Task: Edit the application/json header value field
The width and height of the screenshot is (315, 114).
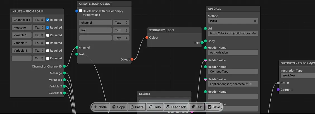Action: pyautogui.click(x=233, y=84)
